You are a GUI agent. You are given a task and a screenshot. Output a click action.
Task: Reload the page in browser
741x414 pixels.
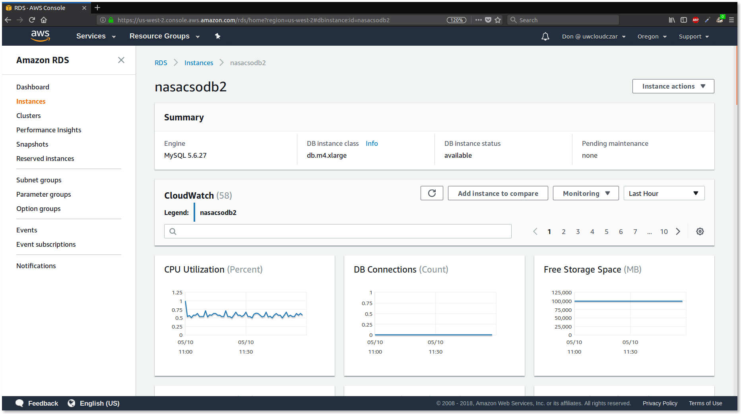point(32,20)
